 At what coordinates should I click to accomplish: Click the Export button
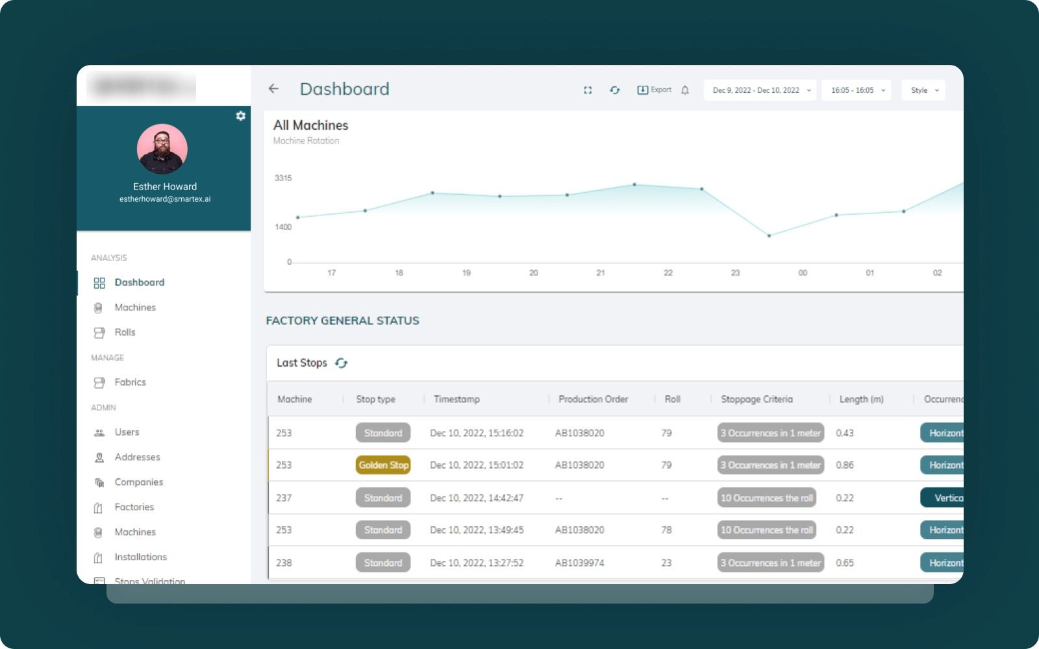pyautogui.click(x=655, y=90)
